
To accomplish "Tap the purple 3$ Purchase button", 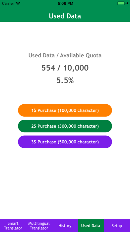I will [65, 142].
